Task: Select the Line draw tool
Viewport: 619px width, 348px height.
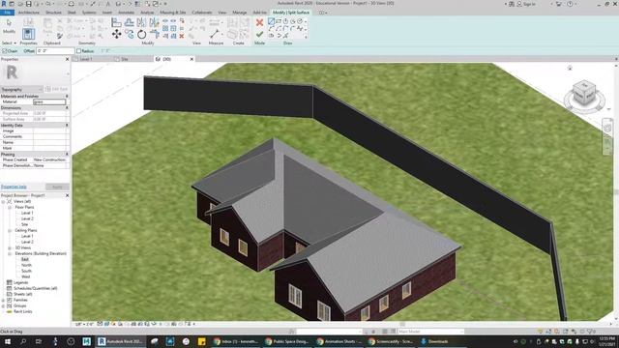Action: pyautogui.click(x=271, y=21)
